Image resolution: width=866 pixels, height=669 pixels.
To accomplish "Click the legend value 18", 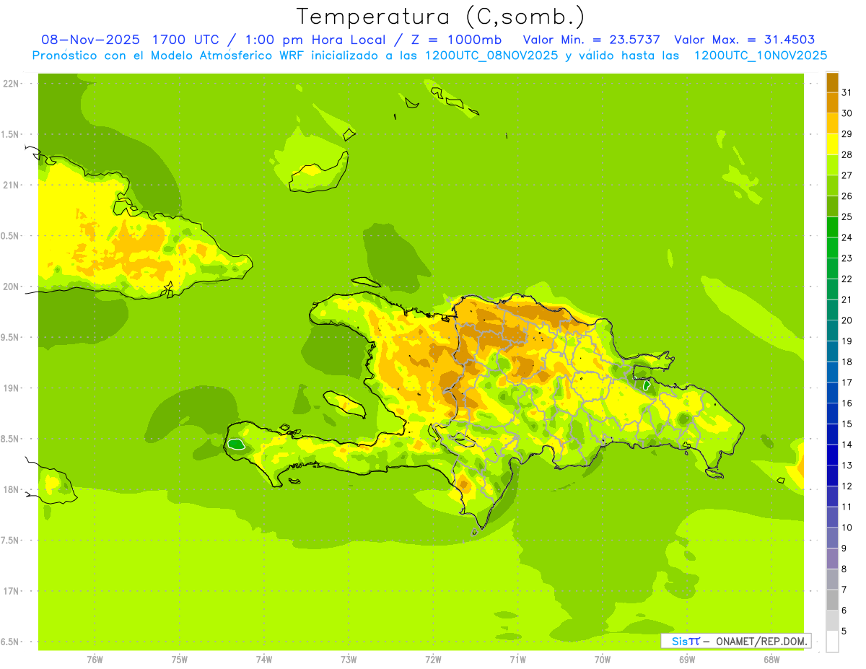I will [x=847, y=362].
